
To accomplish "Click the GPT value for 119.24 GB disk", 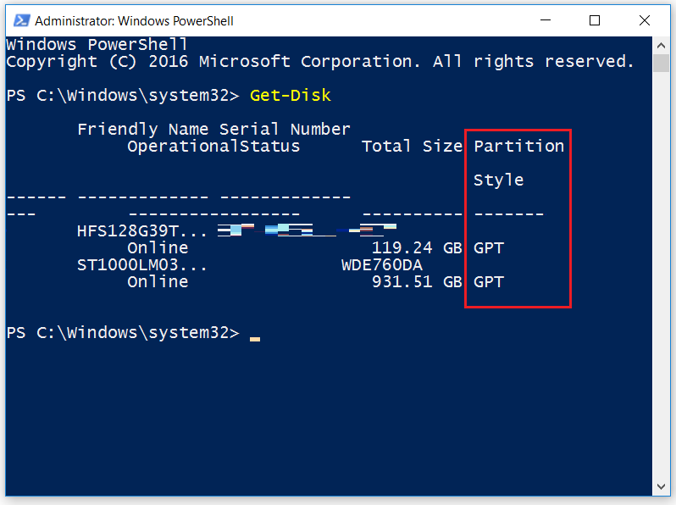I will 489,248.
